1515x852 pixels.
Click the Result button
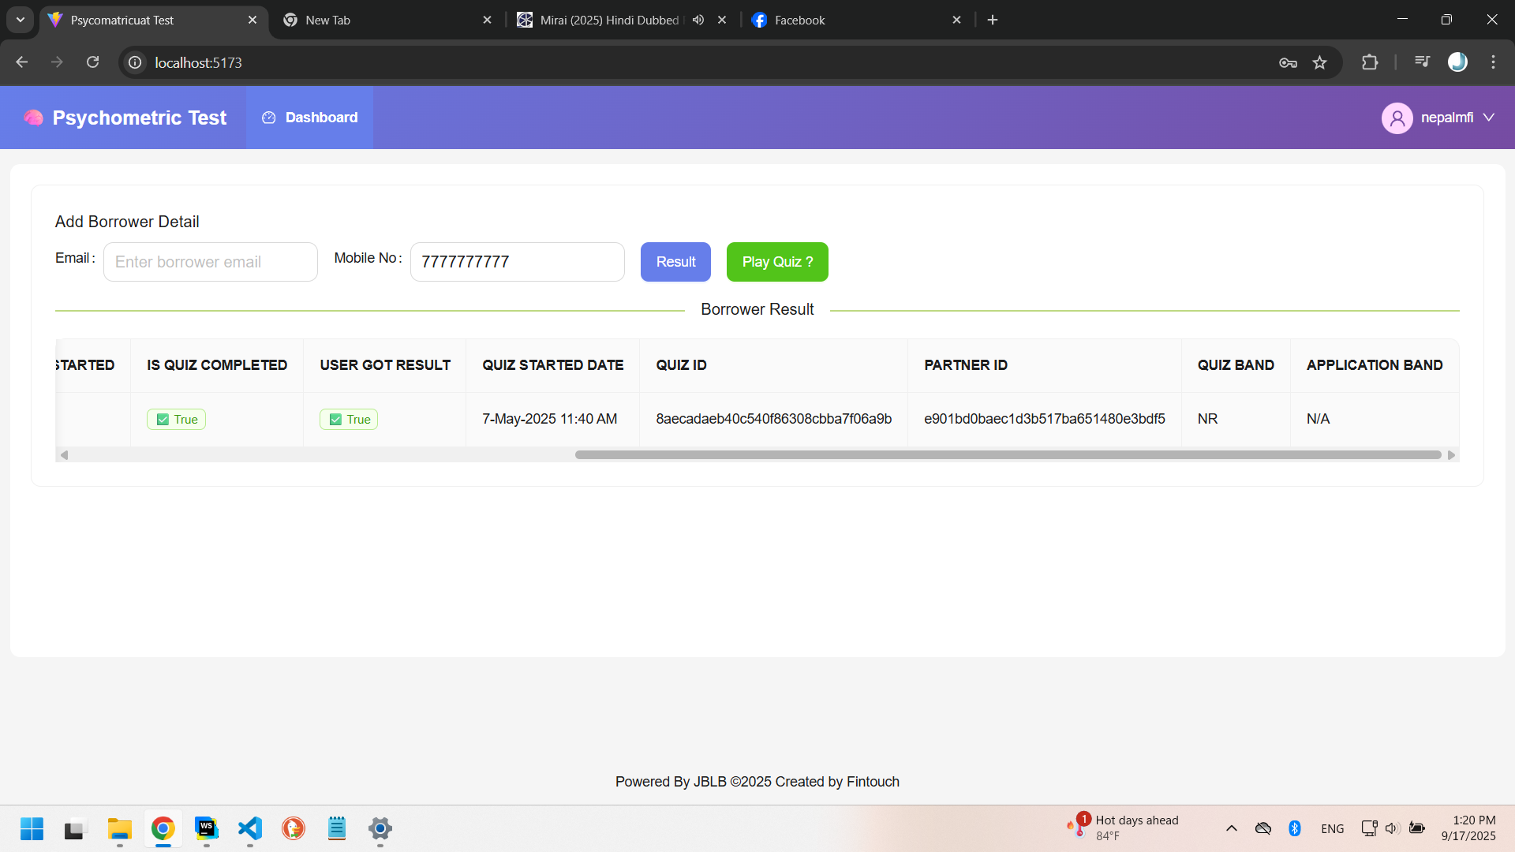675,262
